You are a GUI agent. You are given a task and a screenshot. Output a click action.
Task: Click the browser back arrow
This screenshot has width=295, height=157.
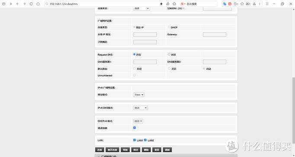(x=17, y=4)
